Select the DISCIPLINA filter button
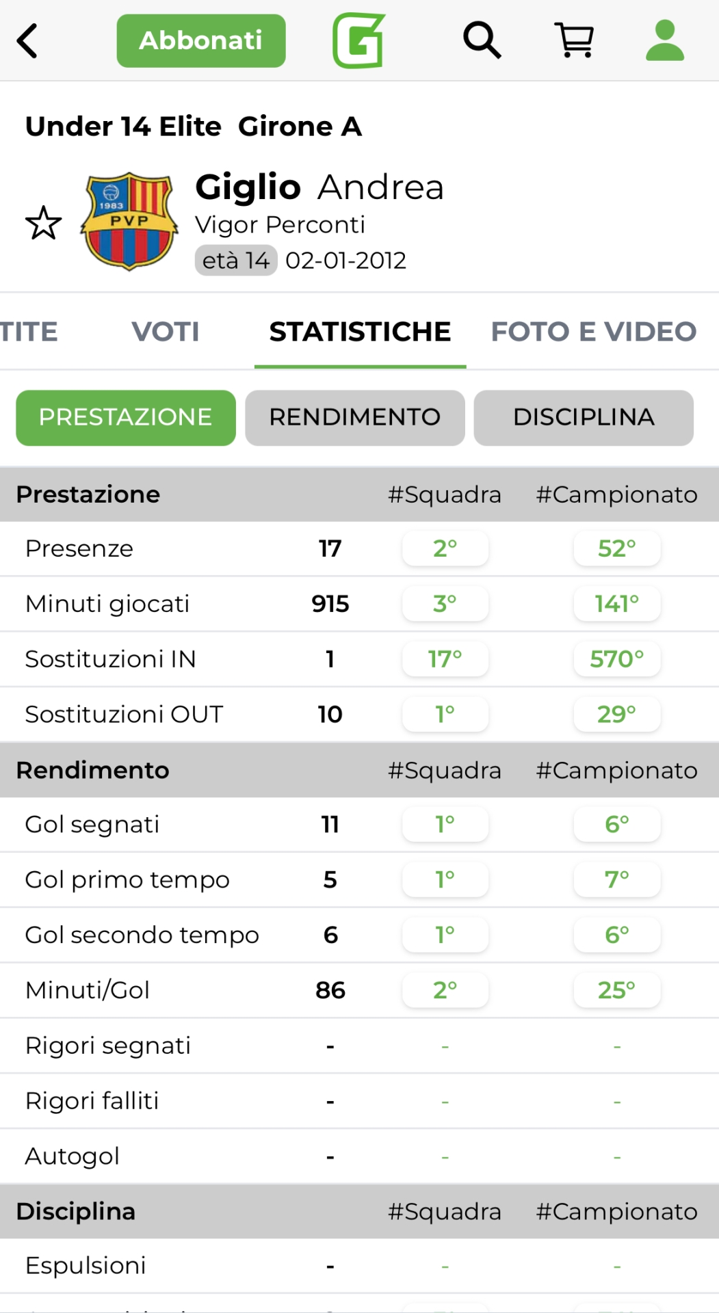 [584, 417]
